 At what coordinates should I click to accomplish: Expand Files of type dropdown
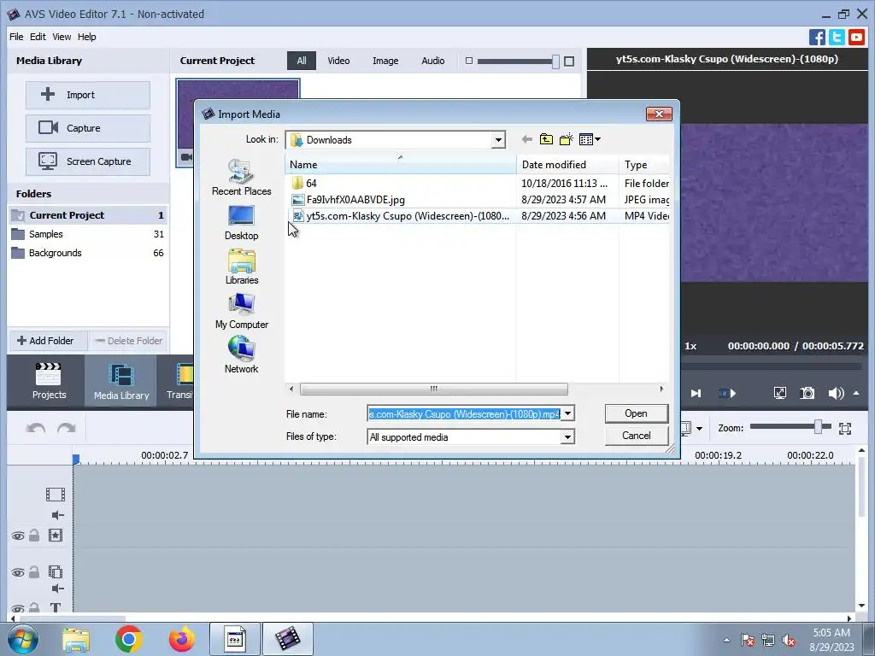(567, 436)
